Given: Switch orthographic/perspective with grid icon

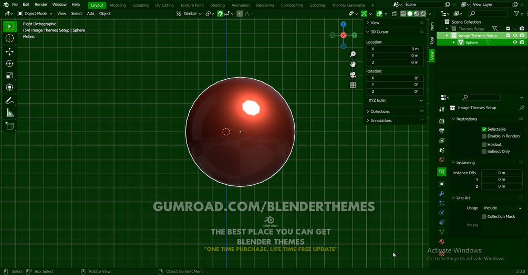Looking at the screenshot, I should tap(353, 84).
